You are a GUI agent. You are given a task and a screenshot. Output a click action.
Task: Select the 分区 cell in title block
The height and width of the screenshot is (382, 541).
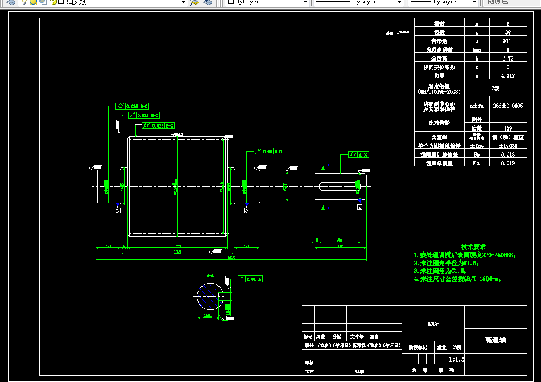tap(337, 337)
